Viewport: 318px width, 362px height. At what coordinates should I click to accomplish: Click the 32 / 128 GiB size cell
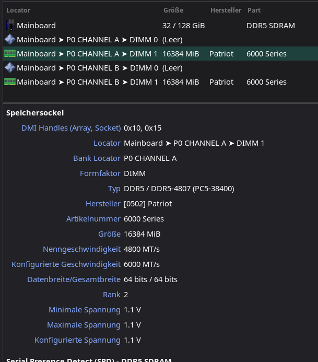(x=183, y=25)
